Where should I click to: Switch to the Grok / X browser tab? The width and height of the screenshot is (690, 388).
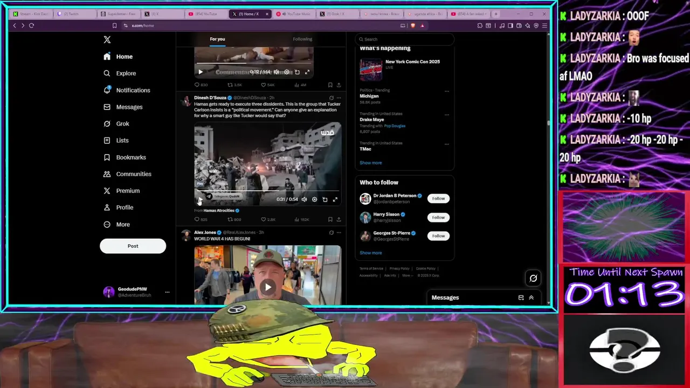pyautogui.click(x=337, y=13)
